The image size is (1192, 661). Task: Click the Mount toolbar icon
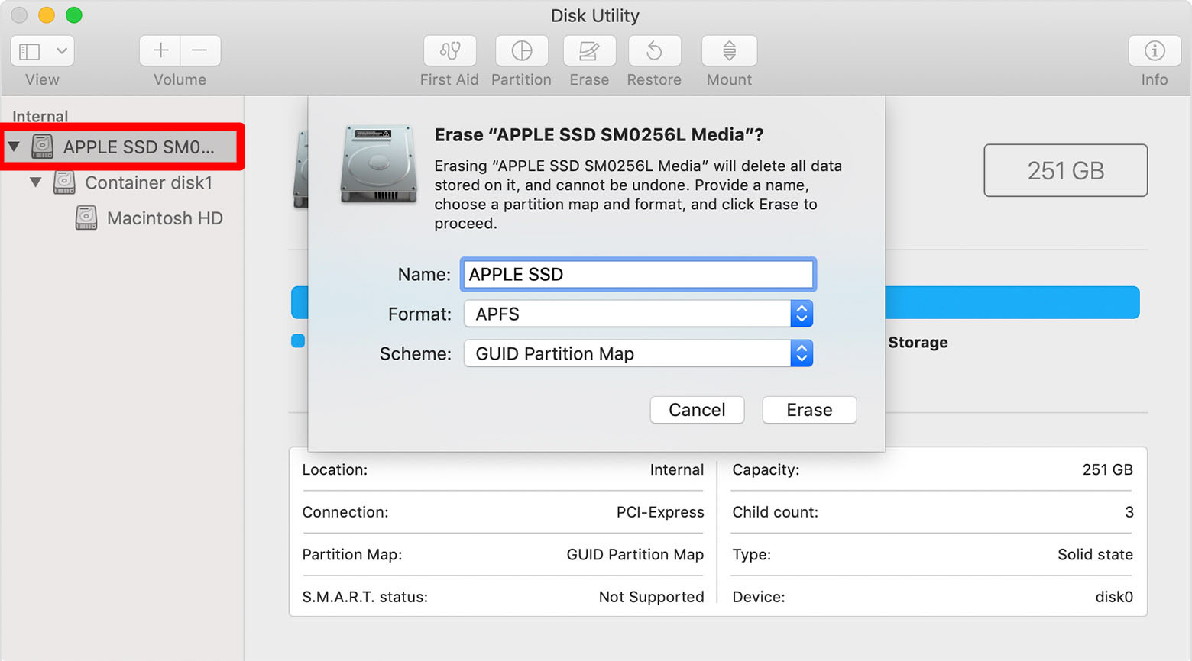click(730, 51)
